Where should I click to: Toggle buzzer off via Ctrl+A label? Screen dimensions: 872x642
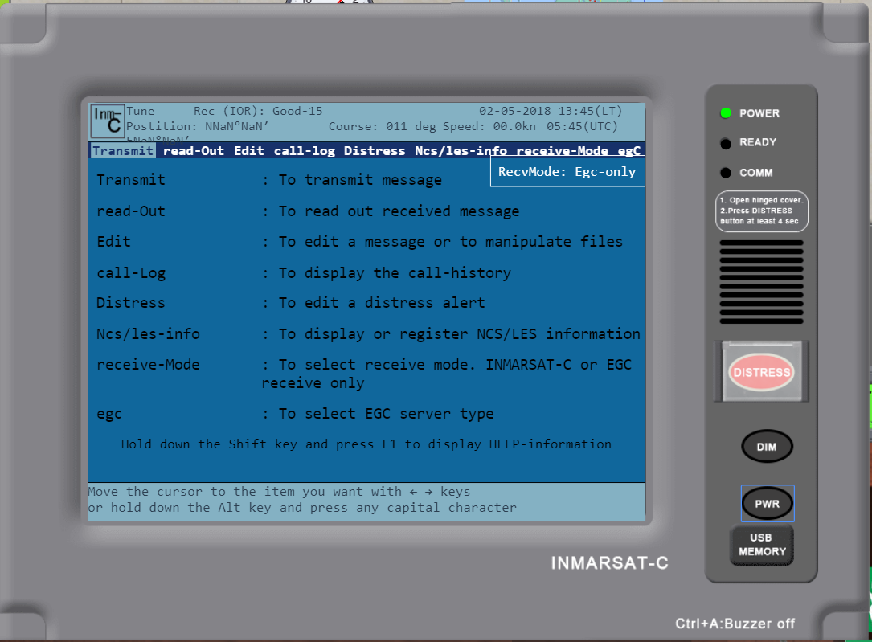click(734, 624)
